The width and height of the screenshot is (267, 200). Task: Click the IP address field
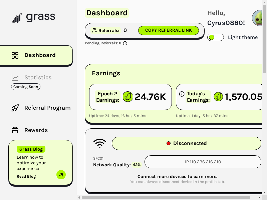click(203, 162)
